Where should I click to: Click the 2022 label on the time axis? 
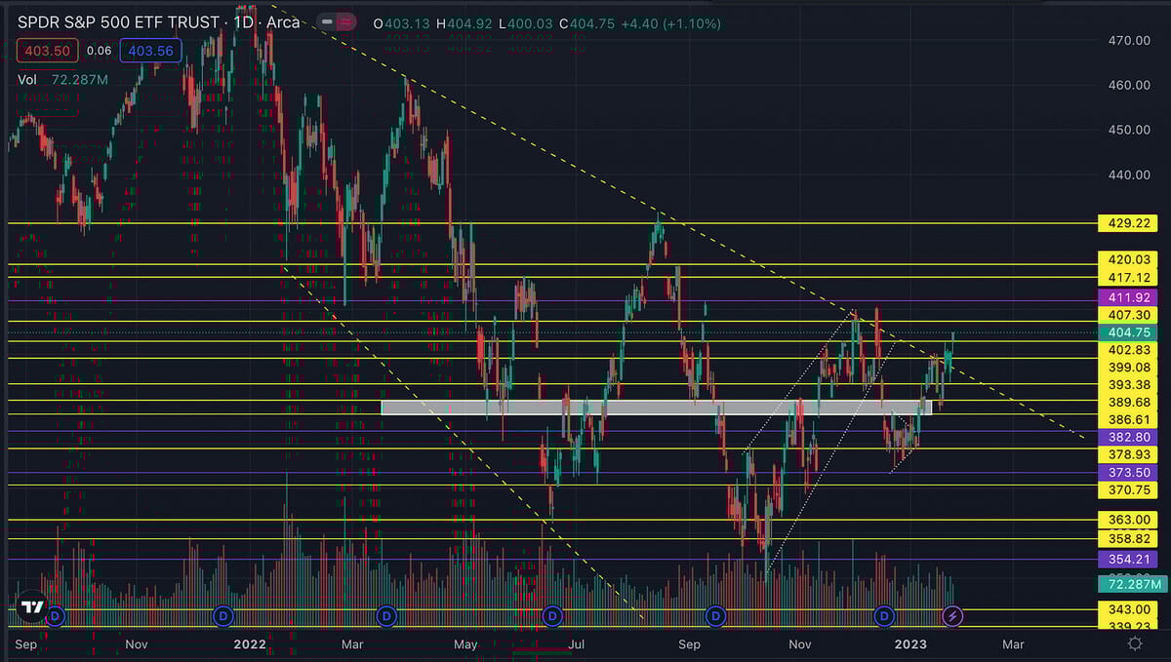point(251,643)
